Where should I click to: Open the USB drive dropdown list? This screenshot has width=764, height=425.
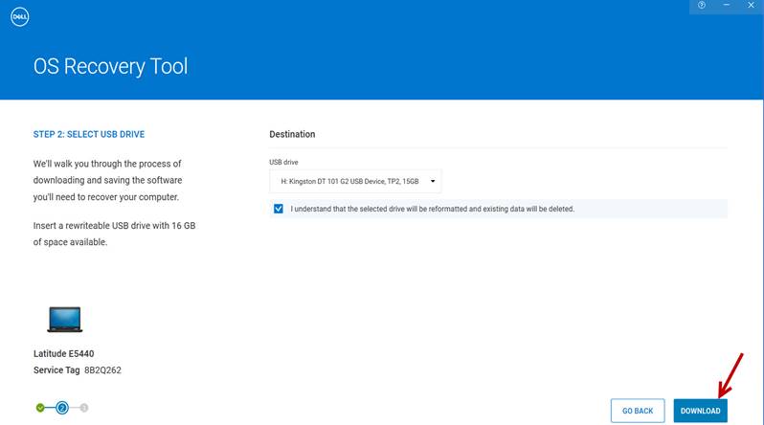[x=355, y=180]
